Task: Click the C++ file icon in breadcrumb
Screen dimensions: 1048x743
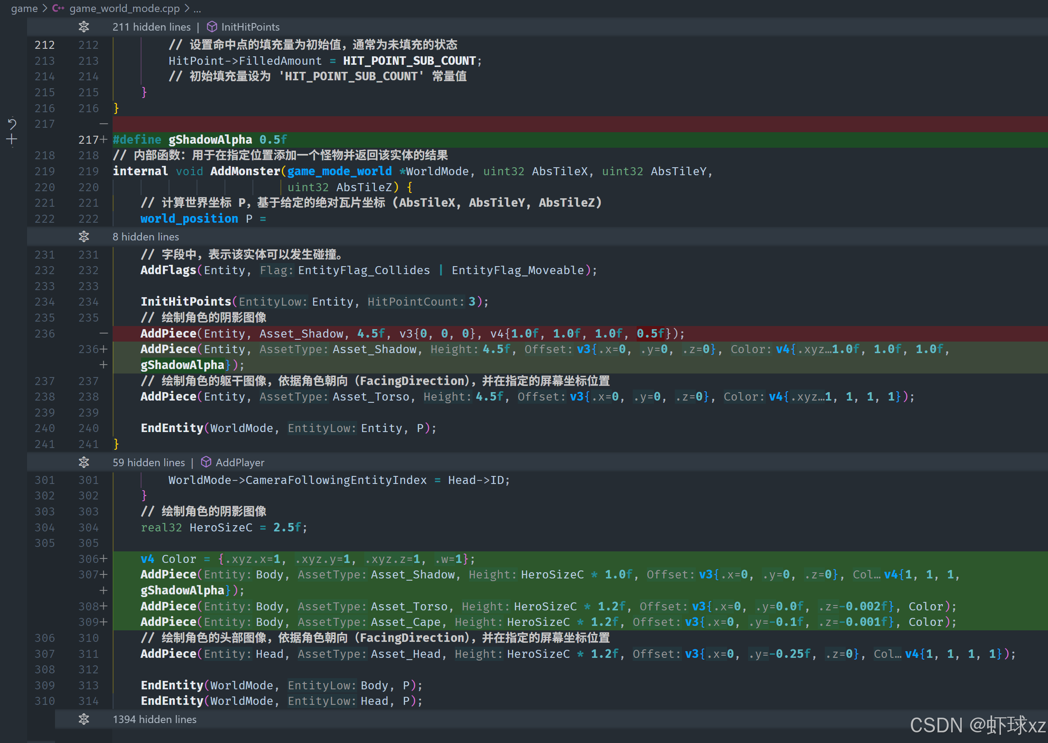Action: [x=58, y=8]
